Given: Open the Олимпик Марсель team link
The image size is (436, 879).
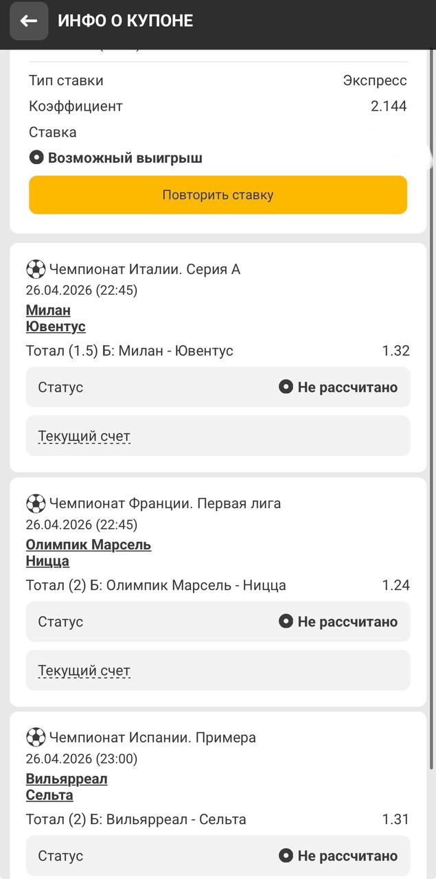Looking at the screenshot, I should point(89,545).
